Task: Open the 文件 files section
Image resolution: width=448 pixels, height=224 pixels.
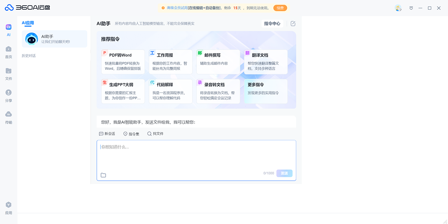Action: (8, 74)
